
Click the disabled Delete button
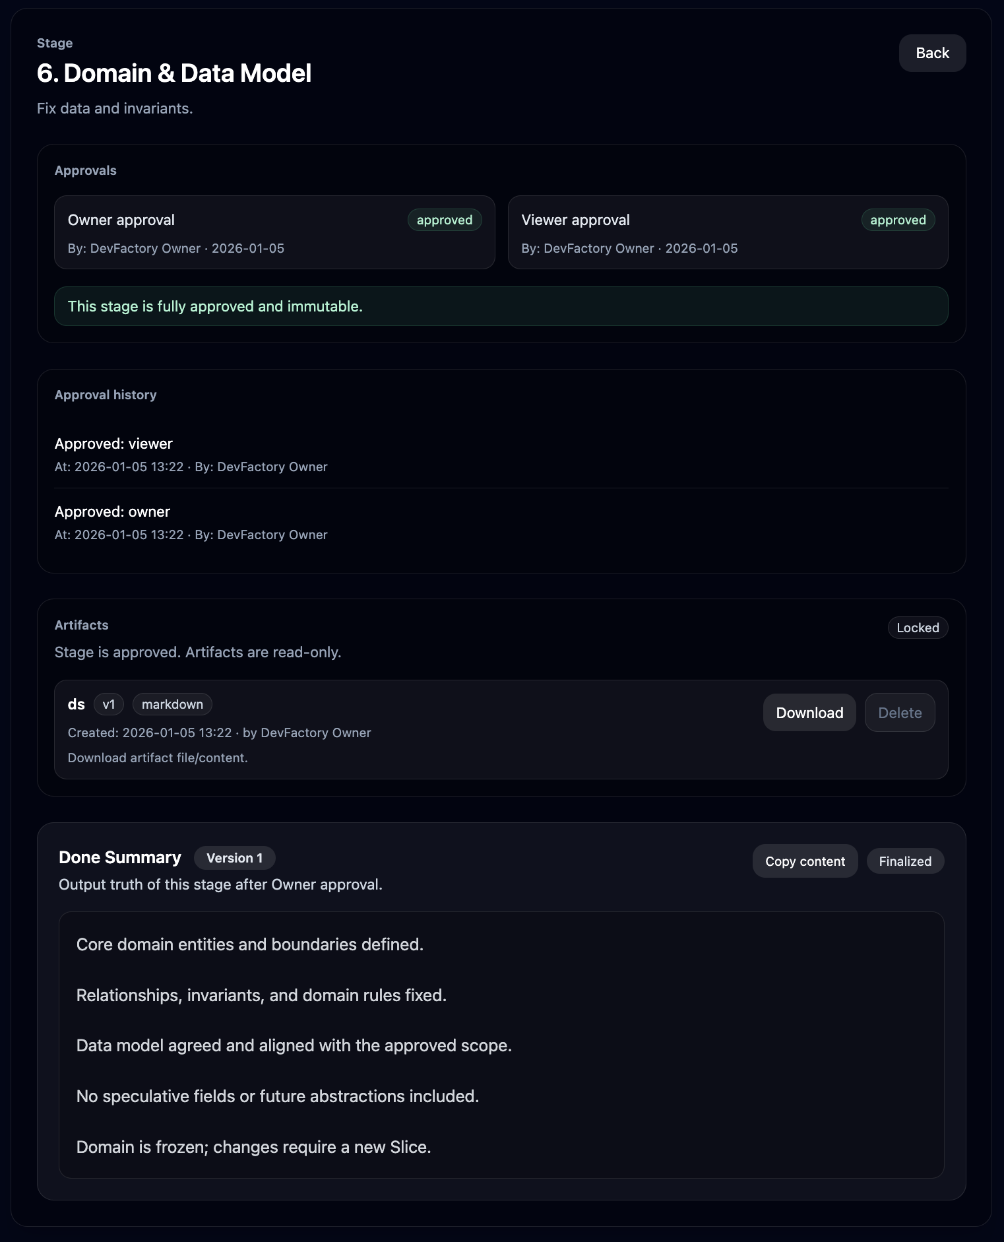(x=899, y=712)
